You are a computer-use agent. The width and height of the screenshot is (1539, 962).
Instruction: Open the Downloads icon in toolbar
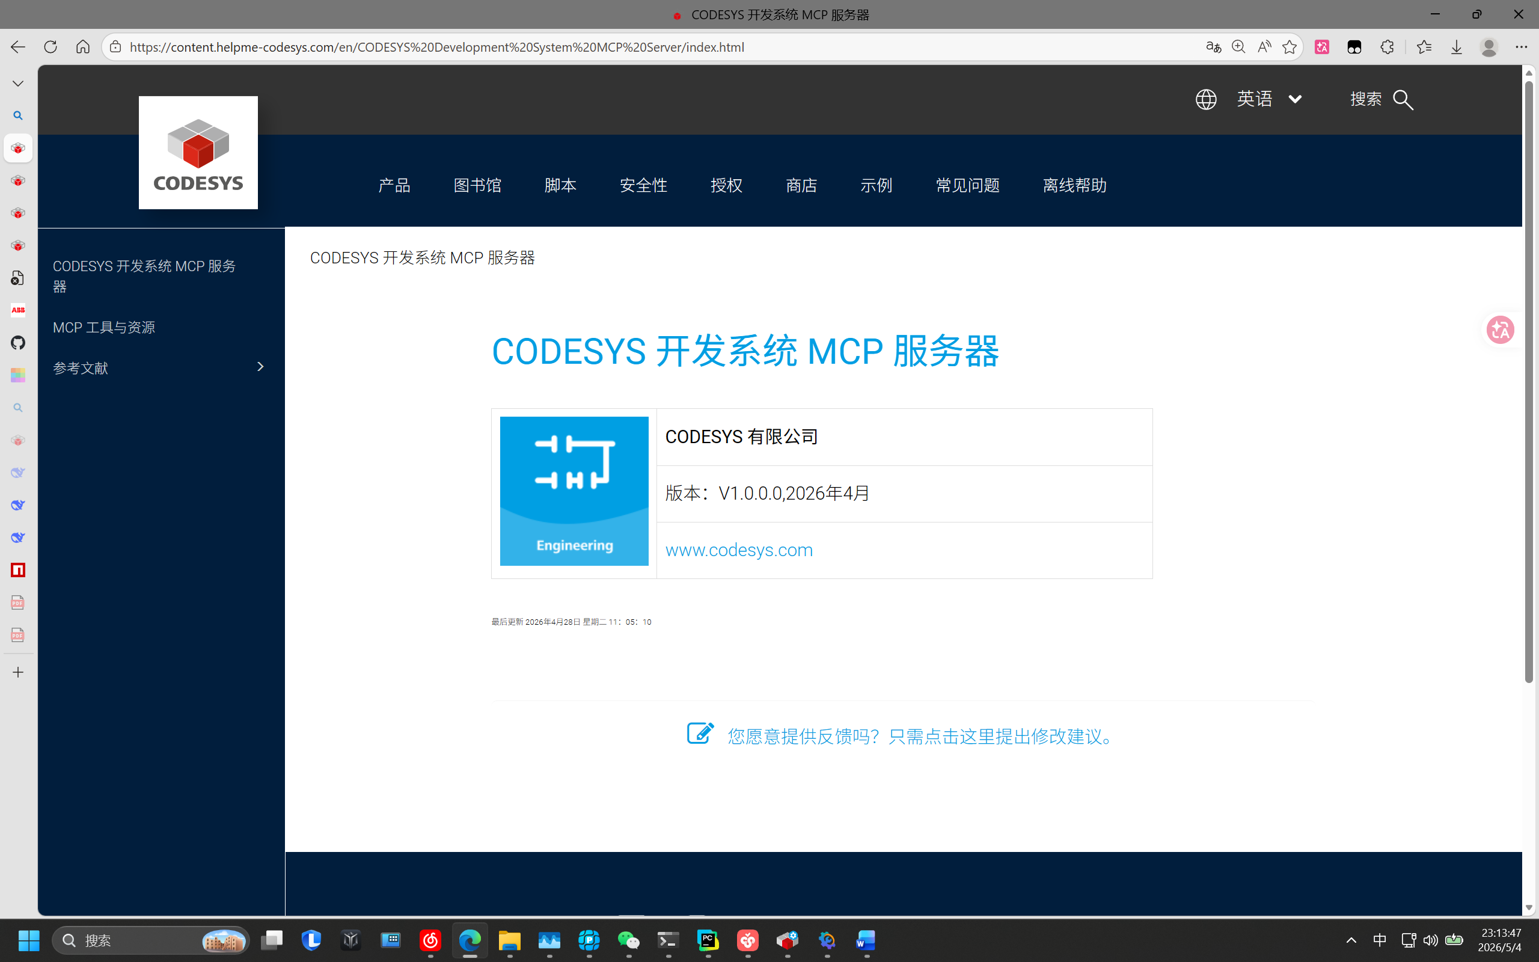coord(1456,47)
